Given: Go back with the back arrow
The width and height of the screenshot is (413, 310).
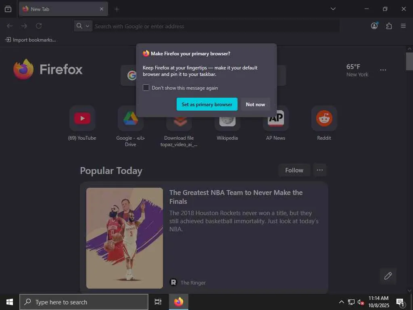Looking at the screenshot, I should 10,26.
